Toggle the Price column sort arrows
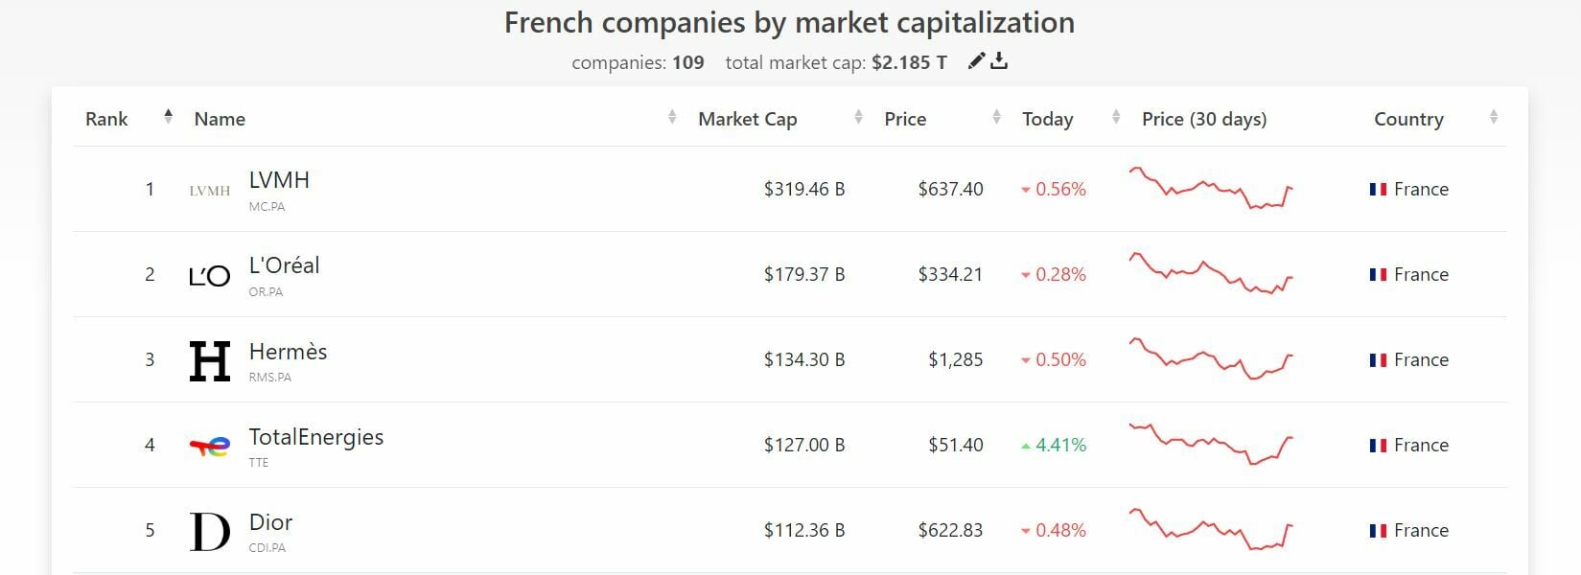This screenshot has width=1581, height=575. [x=997, y=117]
